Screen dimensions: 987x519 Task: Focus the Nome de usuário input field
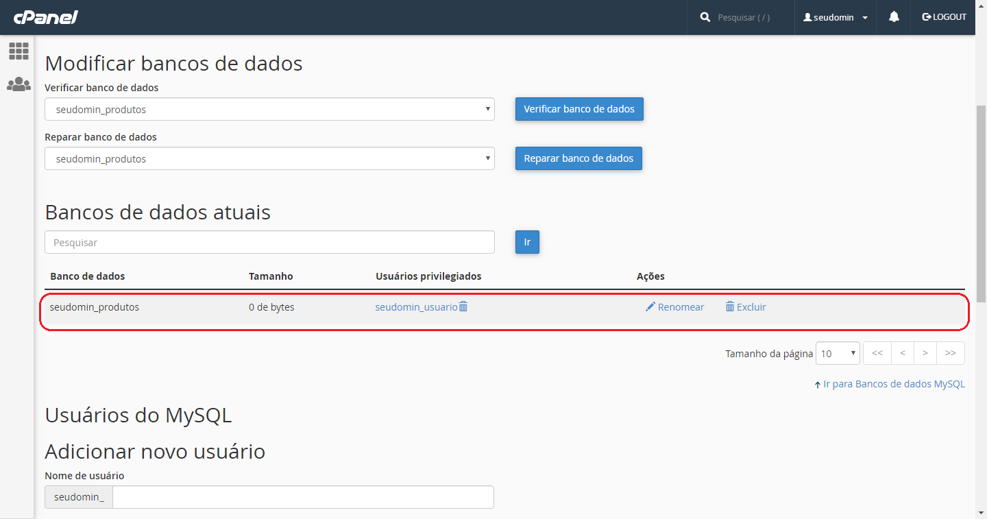[x=303, y=497]
